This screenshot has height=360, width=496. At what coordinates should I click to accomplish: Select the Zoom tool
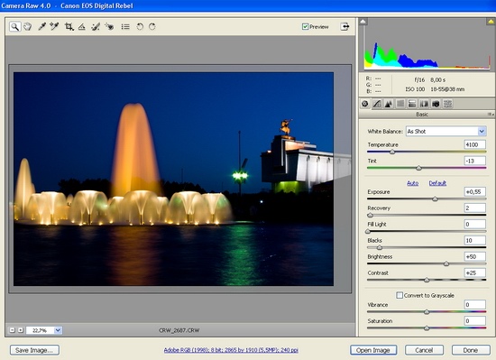tap(14, 26)
